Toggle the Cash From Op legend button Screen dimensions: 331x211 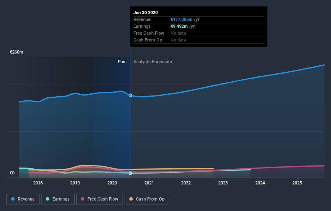(147, 199)
